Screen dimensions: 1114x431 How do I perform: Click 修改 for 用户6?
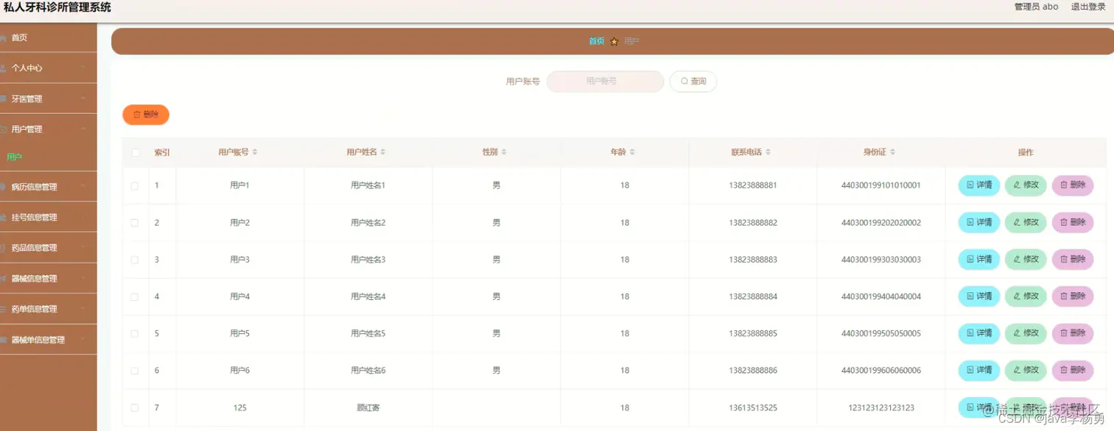[x=1026, y=370]
